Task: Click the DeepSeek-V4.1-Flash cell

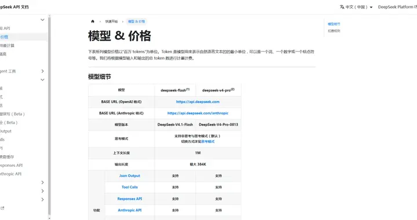Action: coord(175,124)
